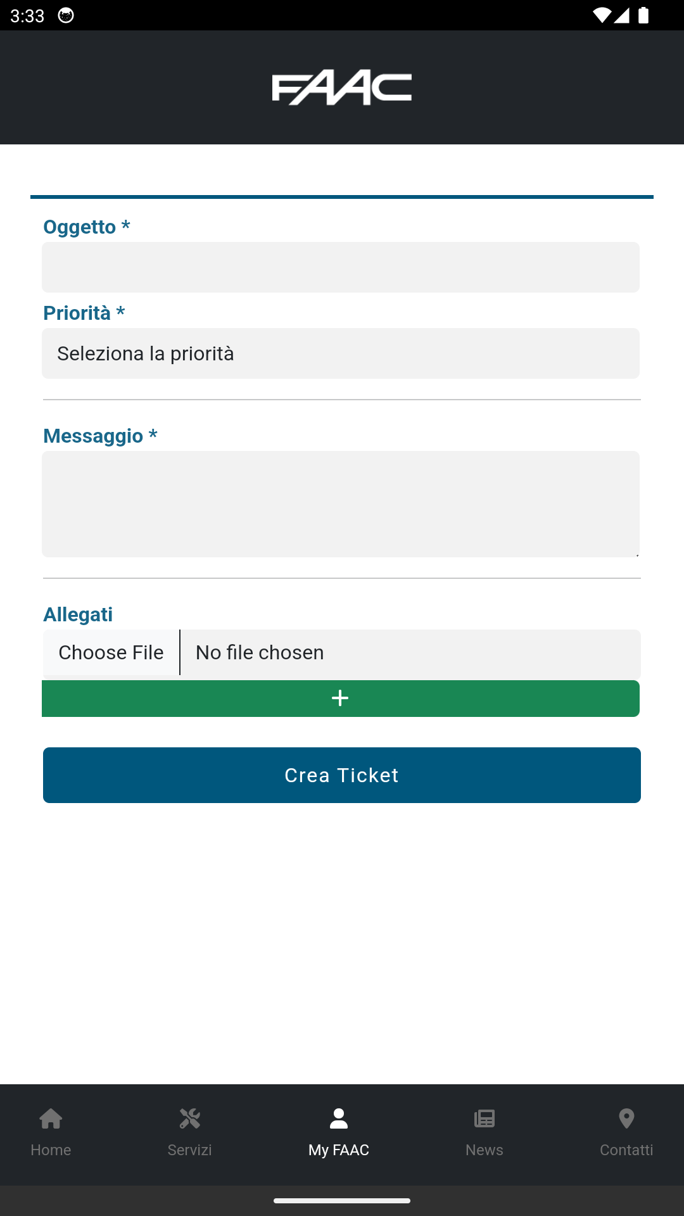
Task: Switch to the Servizi tab label
Action: tap(189, 1150)
